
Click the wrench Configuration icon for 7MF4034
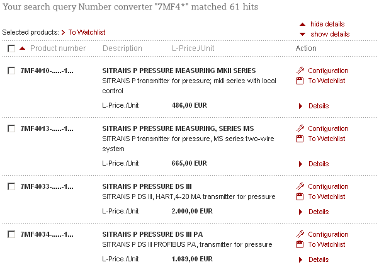(300, 234)
